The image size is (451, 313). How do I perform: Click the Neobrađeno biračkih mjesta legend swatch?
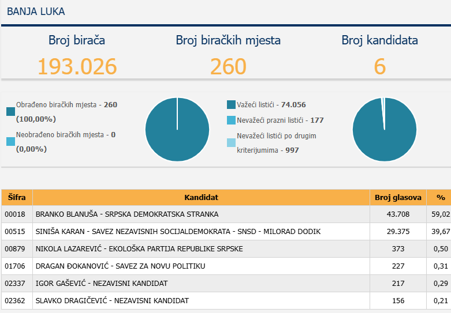[x=10, y=142]
